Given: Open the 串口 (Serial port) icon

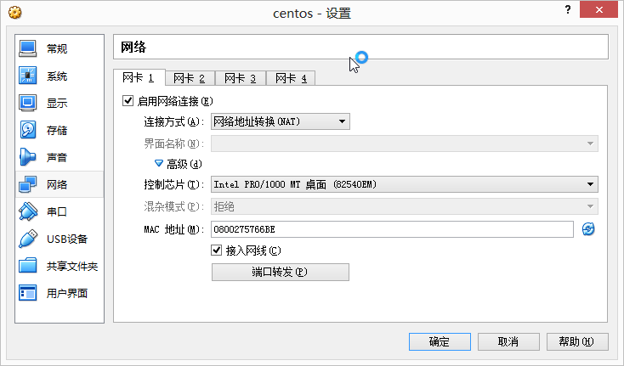Looking at the screenshot, I should (x=28, y=211).
